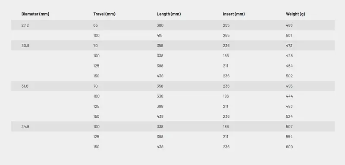345x165 pixels.
Task: Click the 464 weight value
Action: click(289, 66)
